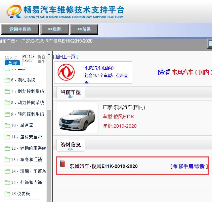The image size is (212, 202).
Task: Click the red Dongfeng logo icon
Action: pos(66,72)
